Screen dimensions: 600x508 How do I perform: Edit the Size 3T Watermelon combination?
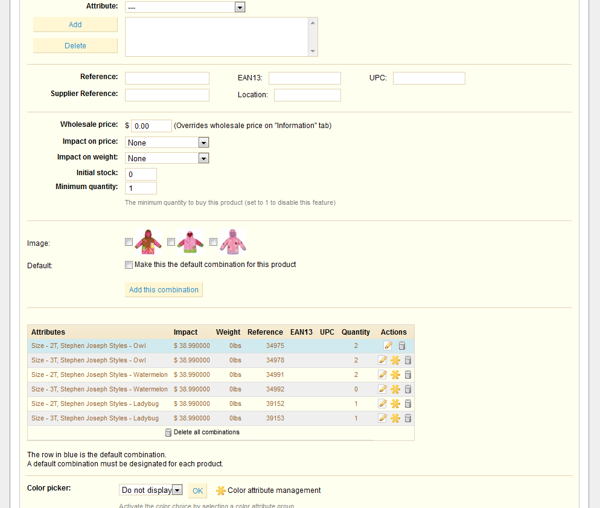click(382, 390)
